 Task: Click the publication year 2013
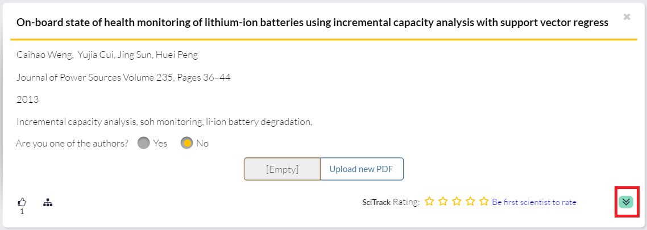pos(27,99)
